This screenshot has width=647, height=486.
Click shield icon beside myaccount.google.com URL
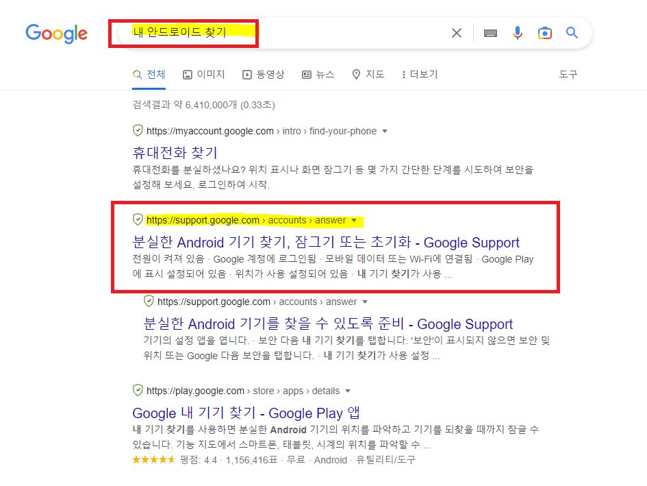[x=138, y=131]
